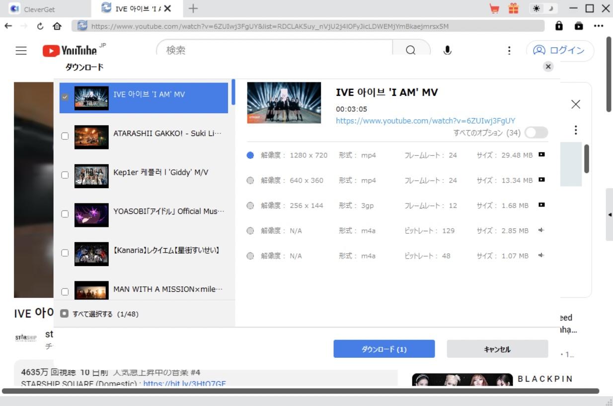The height and width of the screenshot is (406, 613).
Task: Check the ATARASHII GAKKO! checkbox
Action: pos(65,136)
